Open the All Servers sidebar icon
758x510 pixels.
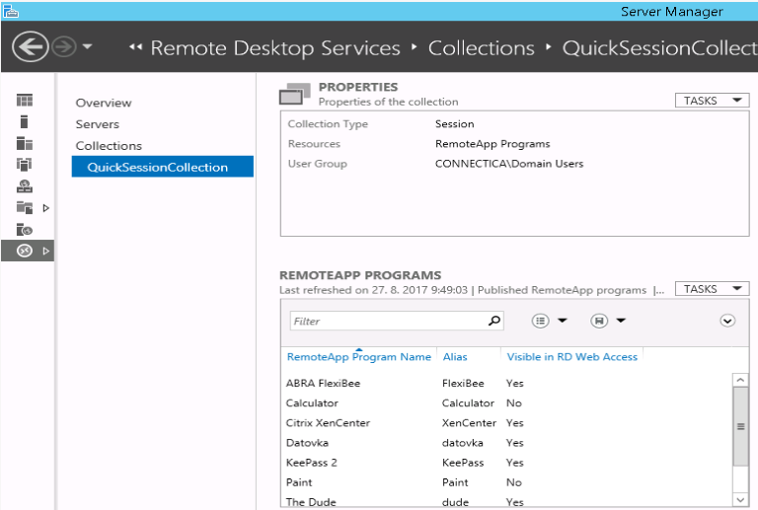tap(24, 143)
